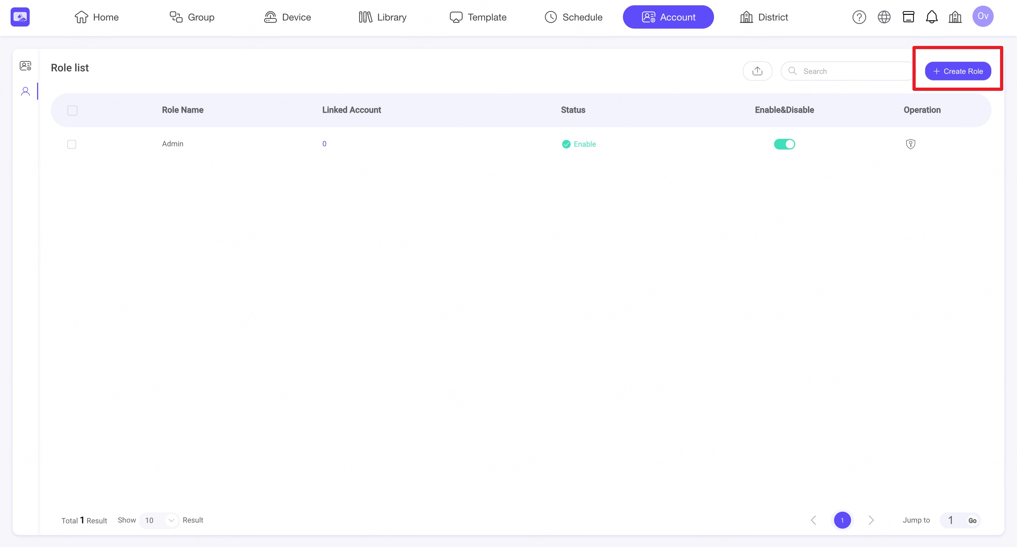Image resolution: width=1017 pixels, height=547 pixels.
Task: Open the notification bell
Action: (x=932, y=17)
